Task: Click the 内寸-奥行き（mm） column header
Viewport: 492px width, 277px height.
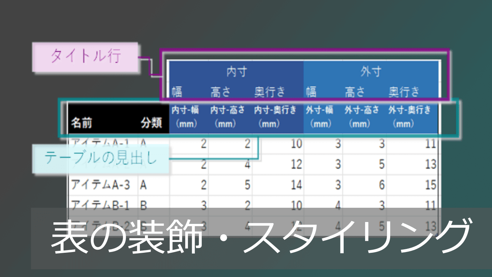Action: (275, 117)
